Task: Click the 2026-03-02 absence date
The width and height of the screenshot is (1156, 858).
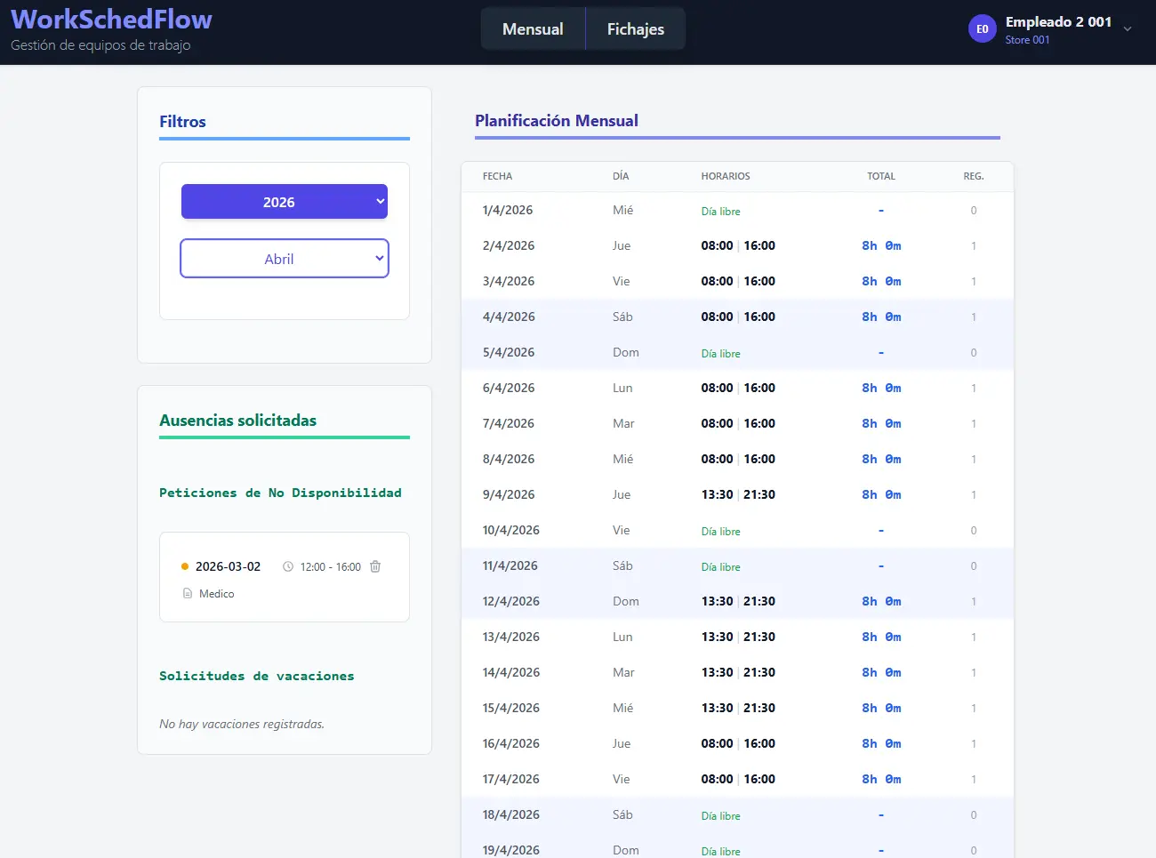Action: click(x=228, y=566)
